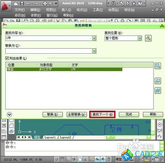Click the Open folder icon in quick access toolbar

pos(51,4)
